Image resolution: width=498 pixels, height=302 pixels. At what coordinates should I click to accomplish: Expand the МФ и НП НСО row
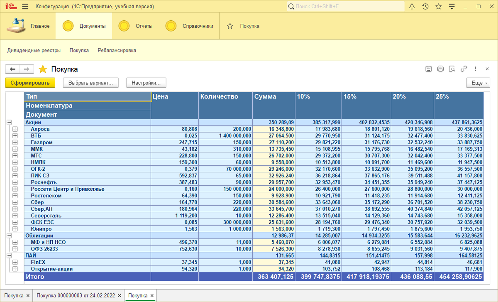(x=15, y=242)
